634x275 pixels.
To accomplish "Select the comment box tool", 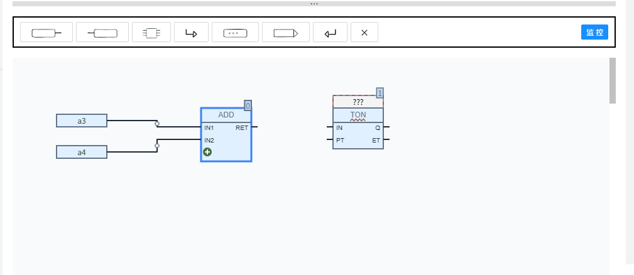I will (236, 32).
